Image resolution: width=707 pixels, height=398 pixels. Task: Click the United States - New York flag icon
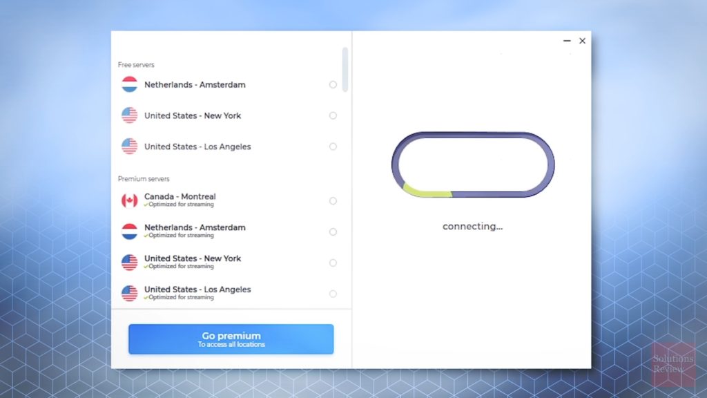129,115
